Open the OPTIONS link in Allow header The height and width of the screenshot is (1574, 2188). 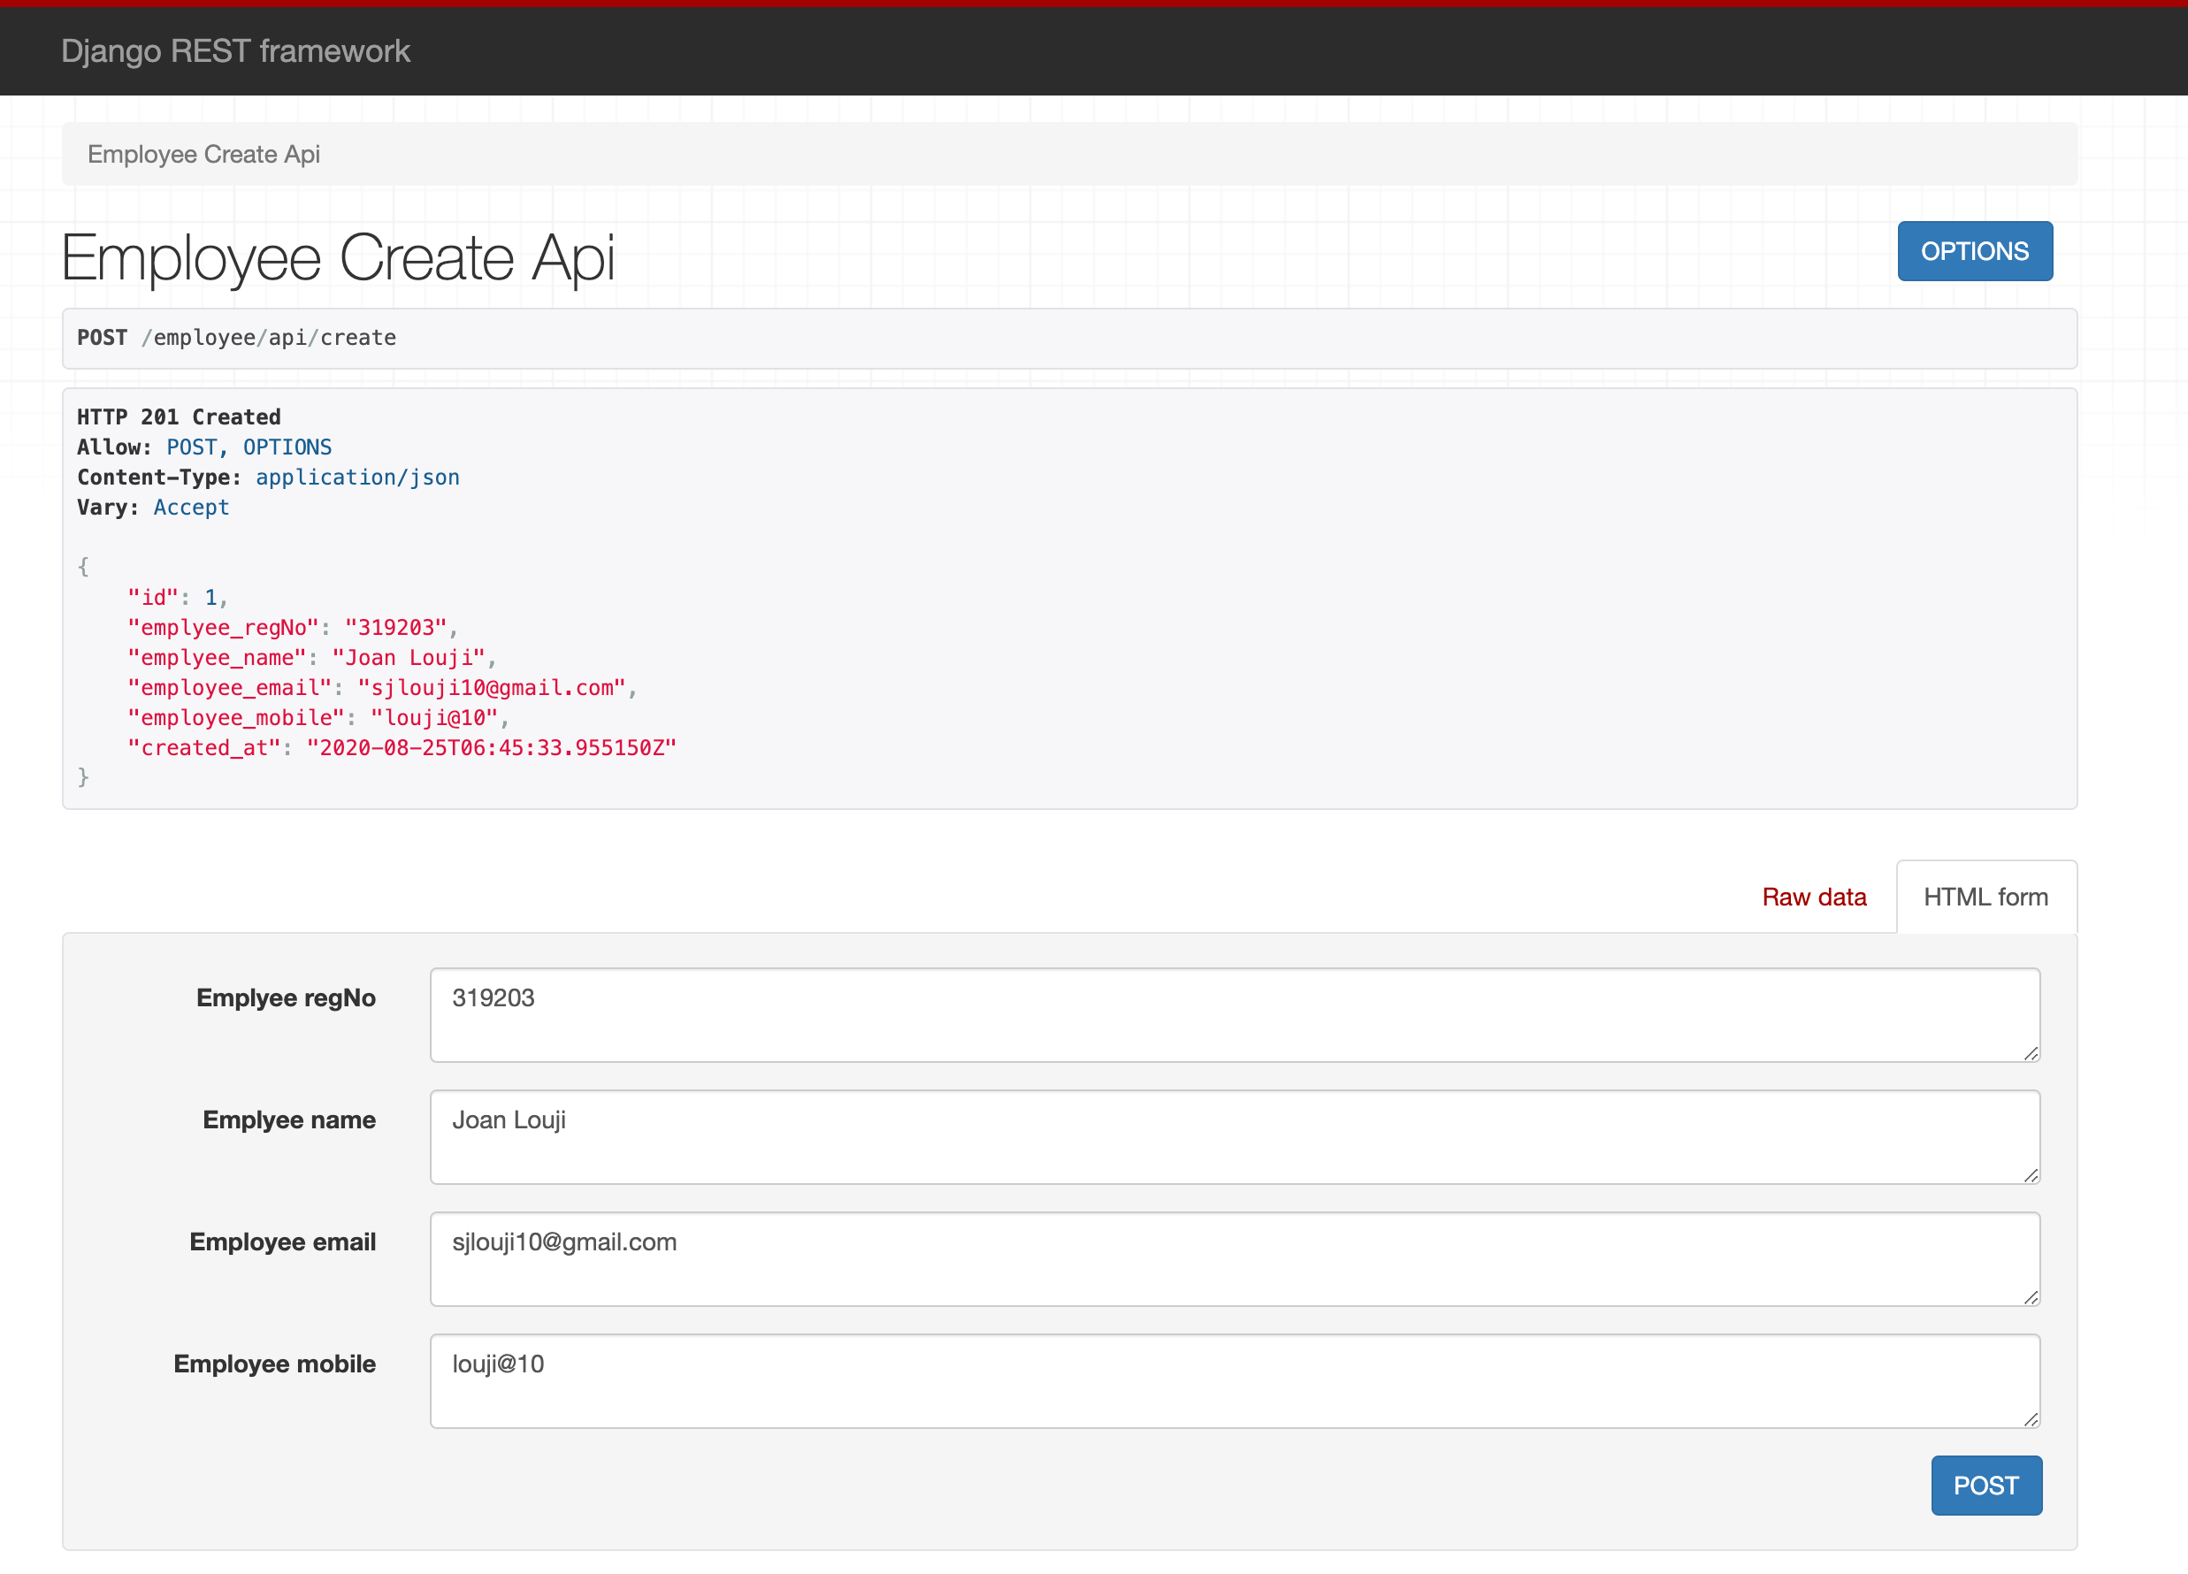pos(287,447)
